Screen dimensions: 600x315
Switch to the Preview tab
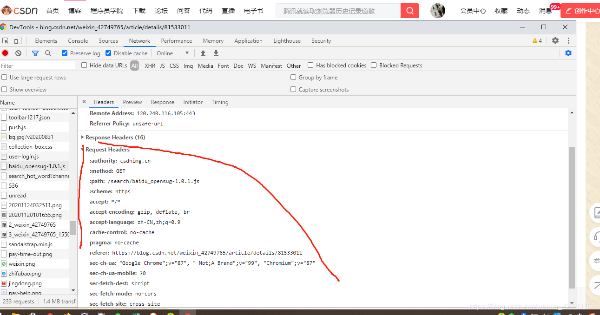132,102
